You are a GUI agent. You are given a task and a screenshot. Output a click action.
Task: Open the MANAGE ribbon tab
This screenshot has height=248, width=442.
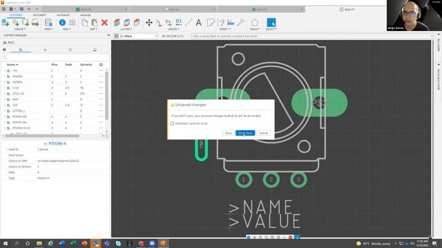[86, 15]
